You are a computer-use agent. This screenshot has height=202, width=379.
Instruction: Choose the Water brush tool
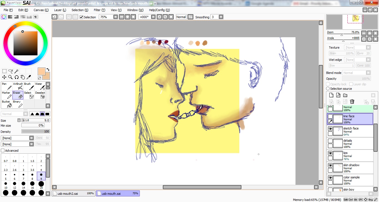(x=40, y=86)
